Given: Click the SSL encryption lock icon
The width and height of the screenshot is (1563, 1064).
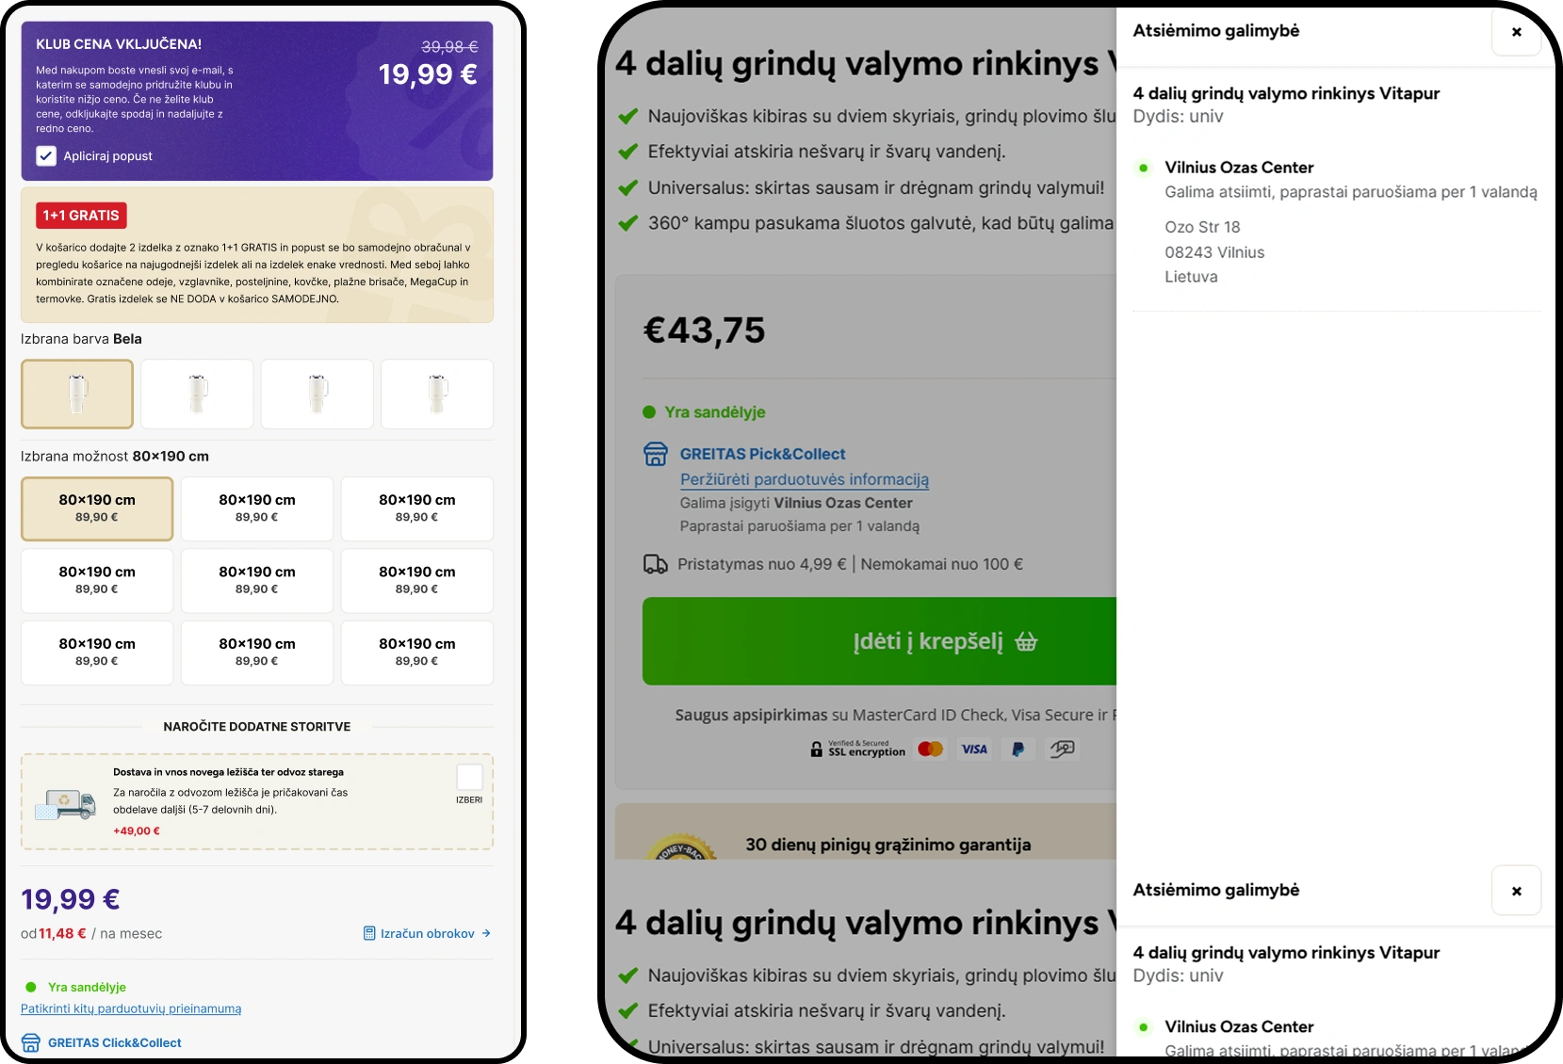Looking at the screenshot, I should (x=817, y=750).
